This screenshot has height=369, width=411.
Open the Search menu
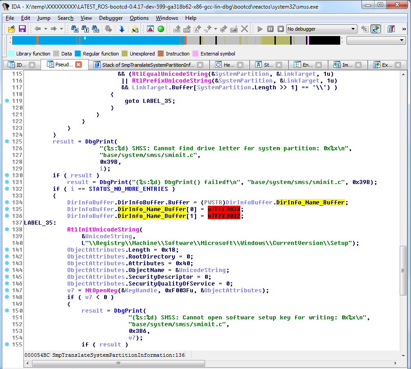(65, 18)
